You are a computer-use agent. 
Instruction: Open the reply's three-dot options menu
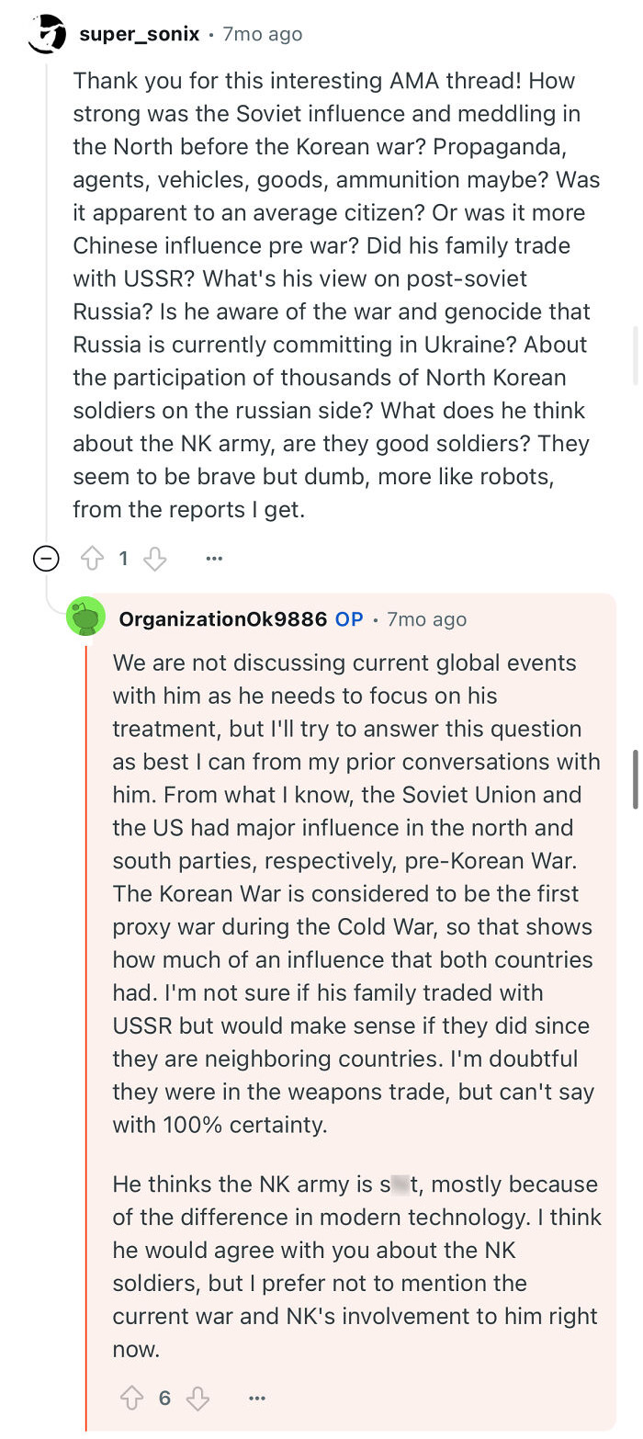coord(257,1398)
